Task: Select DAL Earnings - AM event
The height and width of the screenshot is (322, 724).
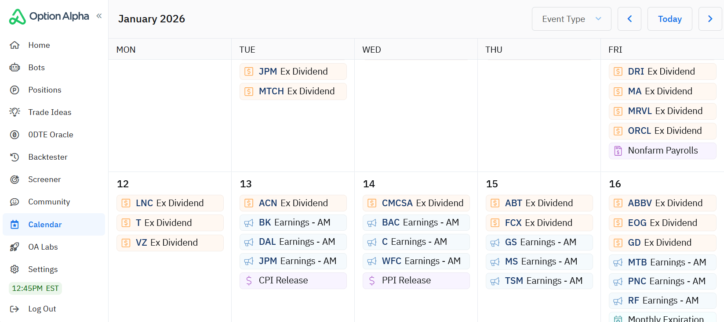Action: (x=293, y=242)
